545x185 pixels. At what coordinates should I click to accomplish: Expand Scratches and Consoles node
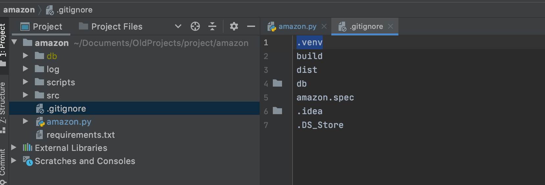13,161
